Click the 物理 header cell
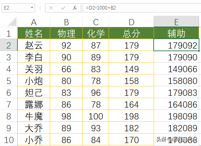This screenshot has width=201, height=146. click(66, 33)
